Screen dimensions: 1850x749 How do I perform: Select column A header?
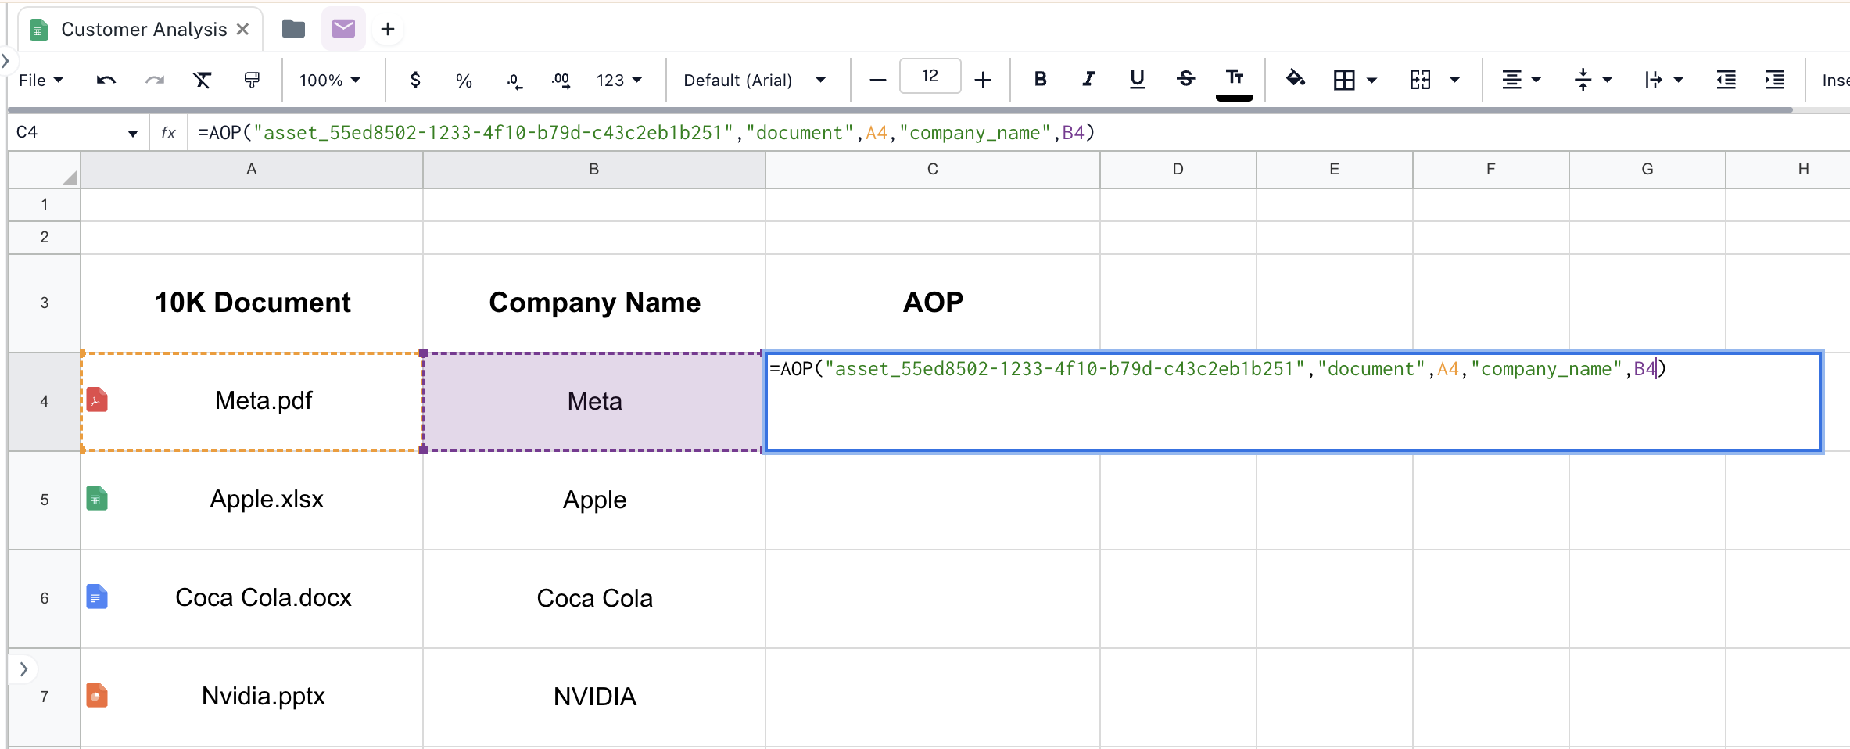(252, 170)
